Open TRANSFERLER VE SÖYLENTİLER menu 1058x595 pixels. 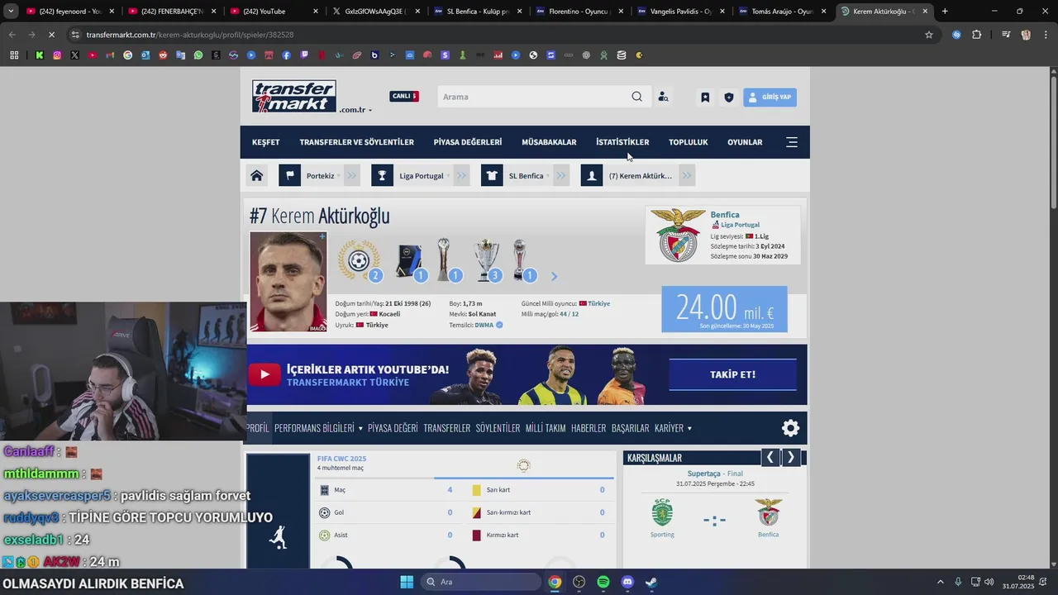tap(357, 142)
